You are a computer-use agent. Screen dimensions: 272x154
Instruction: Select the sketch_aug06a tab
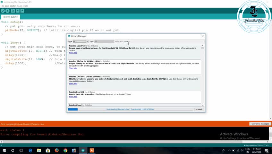click(11, 17)
